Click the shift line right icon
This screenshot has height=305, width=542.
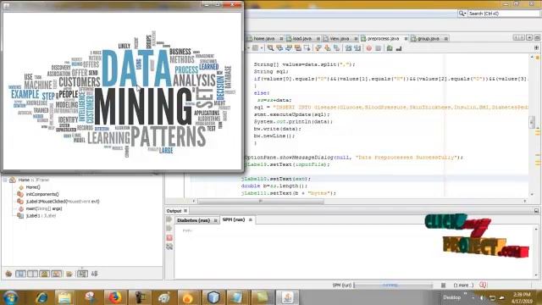(x=357, y=48)
